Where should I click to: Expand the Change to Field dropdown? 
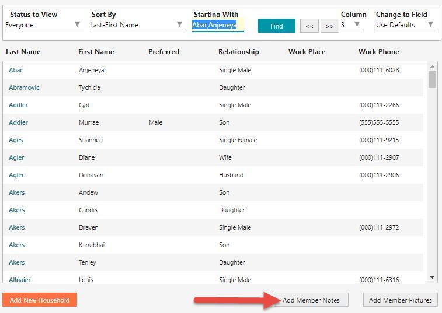coord(406,24)
